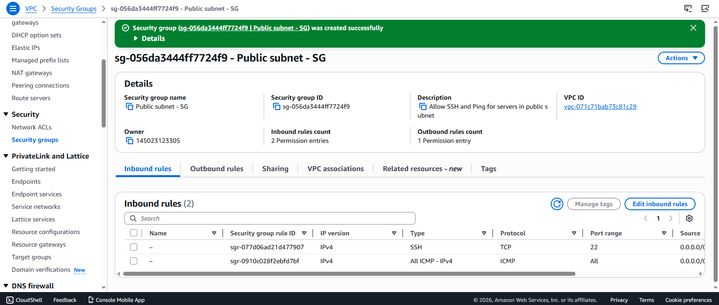Click Edit inbound rules button
719x305 pixels.
[x=660, y=204]
